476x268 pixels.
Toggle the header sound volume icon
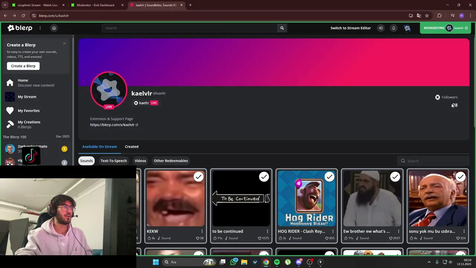coord(380,28)
